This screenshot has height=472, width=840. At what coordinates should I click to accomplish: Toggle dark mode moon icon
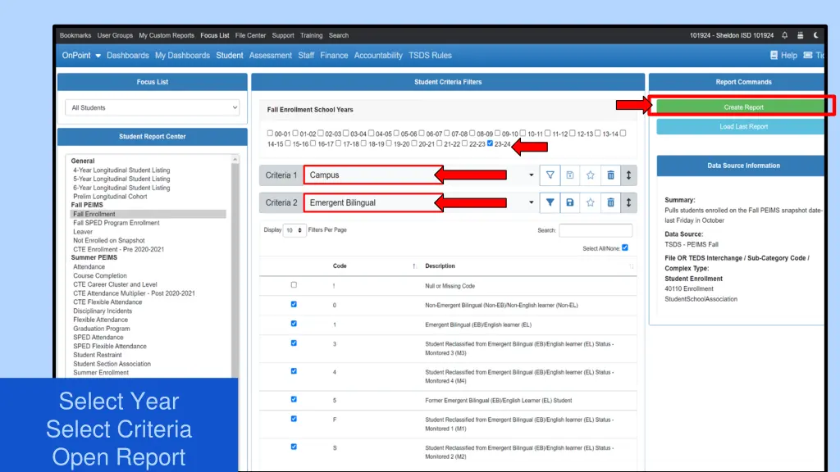coord(816,35)
